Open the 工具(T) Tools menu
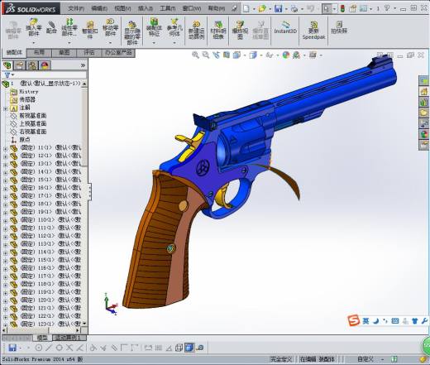Image resolution: width=430 pixels, height=365 pixels. pos(168,8)
